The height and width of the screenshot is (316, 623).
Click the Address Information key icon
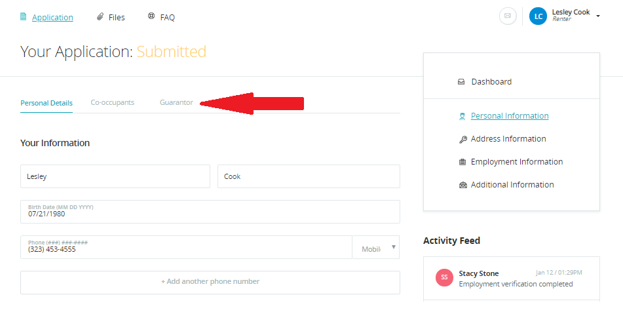463,139
